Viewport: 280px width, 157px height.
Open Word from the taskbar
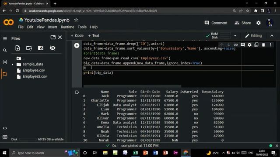coord(155,153)
